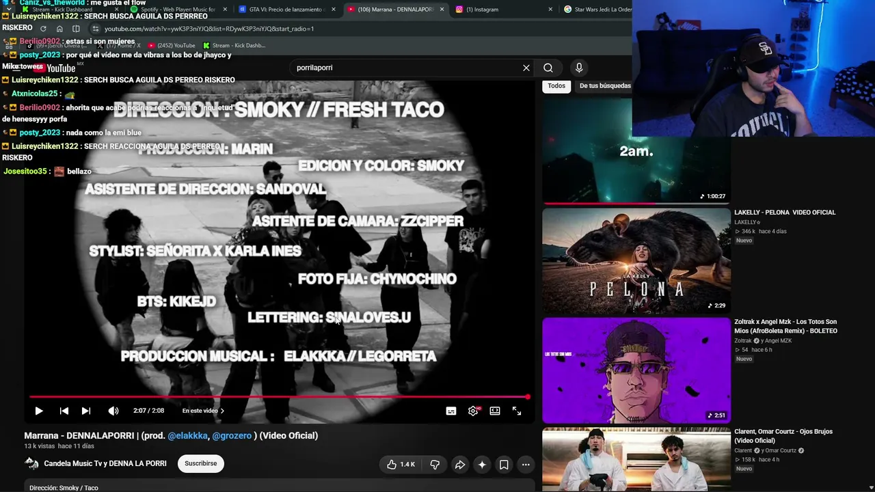875x492 pixels.
Task: Open Candela Music Tv y DENNA LA PORRI channel
Action: [x=105, y=463]
